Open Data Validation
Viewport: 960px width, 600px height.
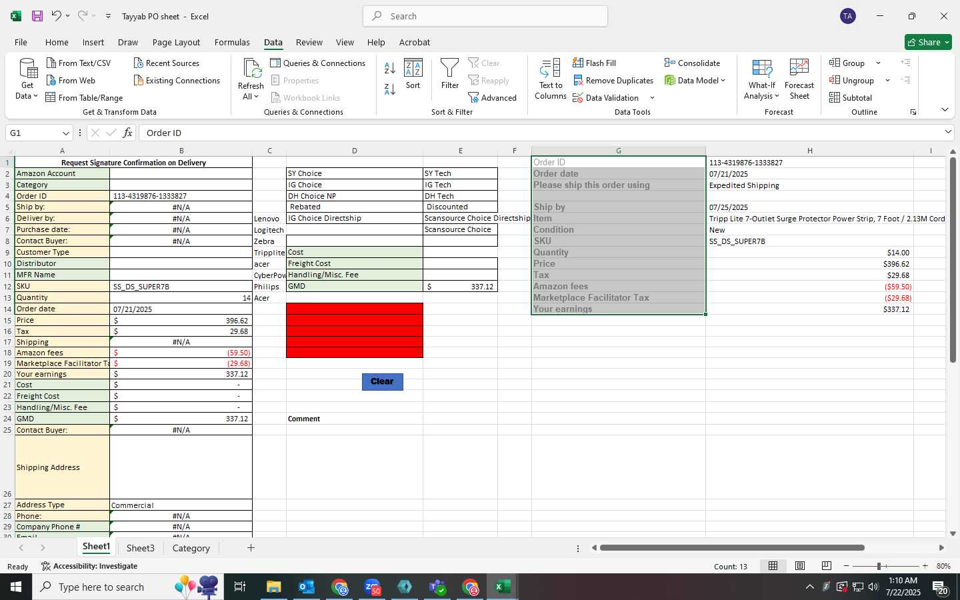tap(606, 97)
